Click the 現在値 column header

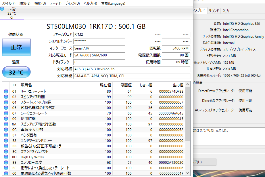click(102, 85)
